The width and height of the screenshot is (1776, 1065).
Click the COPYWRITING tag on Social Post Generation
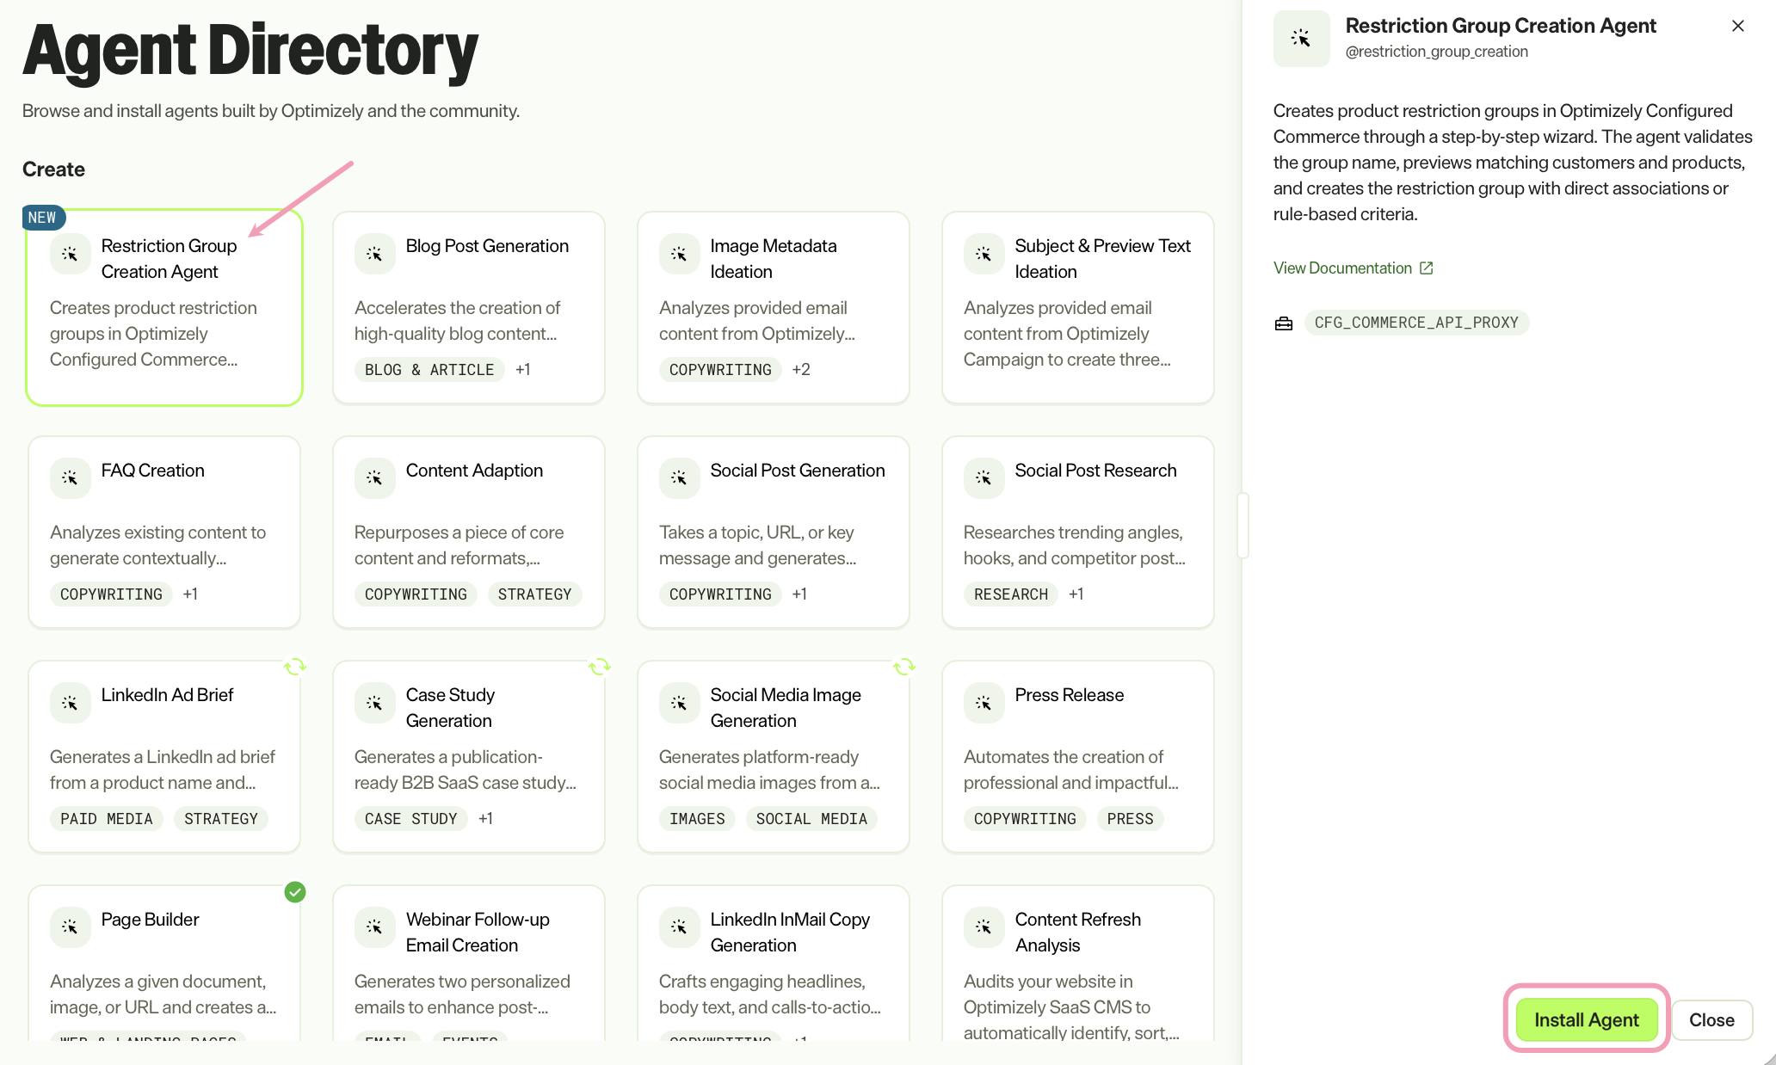[720, 594]
